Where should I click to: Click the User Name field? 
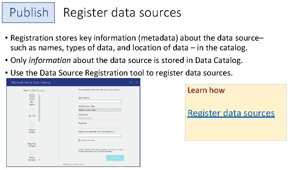coord(100,118)
